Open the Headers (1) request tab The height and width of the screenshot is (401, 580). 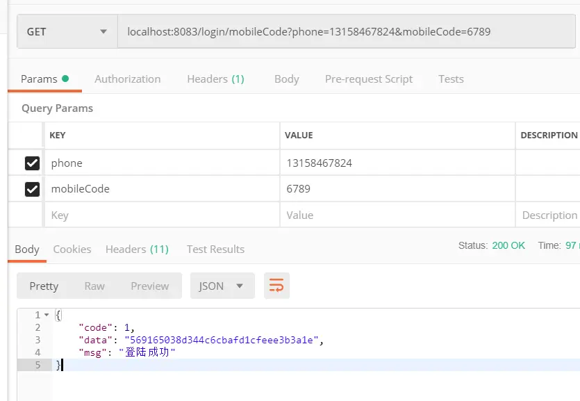click(215, 79)
